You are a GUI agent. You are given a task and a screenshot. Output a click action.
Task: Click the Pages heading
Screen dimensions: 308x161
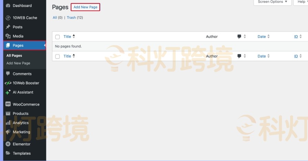point(60,7)
